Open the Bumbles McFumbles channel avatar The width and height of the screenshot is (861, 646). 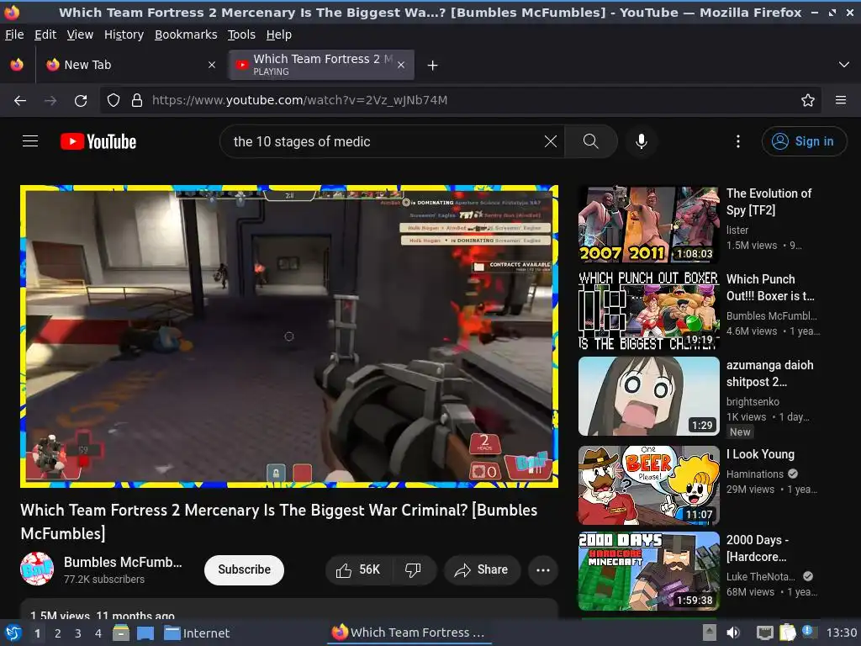(x=37, y=569)
